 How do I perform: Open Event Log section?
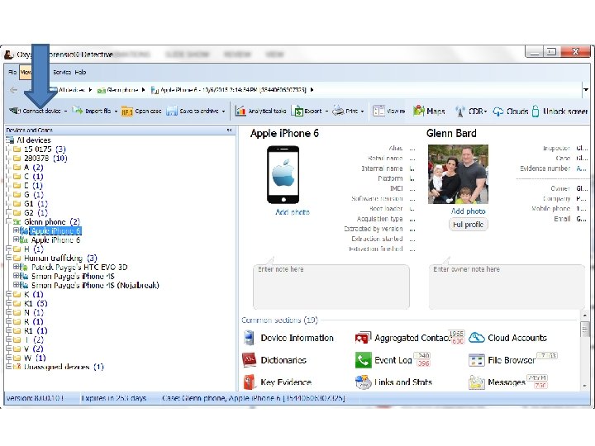click(x=383, y=360)
